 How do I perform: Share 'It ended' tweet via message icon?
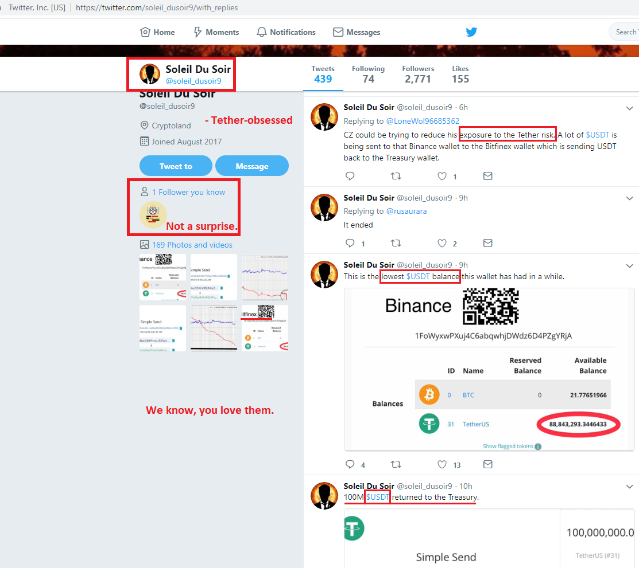pos(488,243)
